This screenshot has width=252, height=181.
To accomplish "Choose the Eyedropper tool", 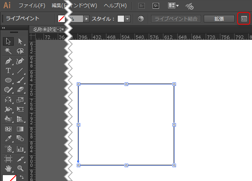I will click(x=8, y=138).
